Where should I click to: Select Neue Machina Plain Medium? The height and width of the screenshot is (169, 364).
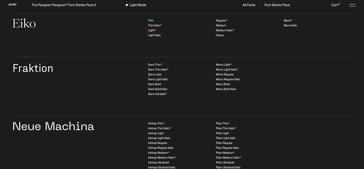click(x=225, y=153)
